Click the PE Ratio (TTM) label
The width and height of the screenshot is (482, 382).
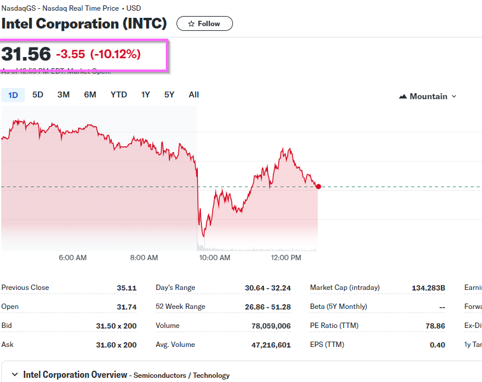coord(334,326)
